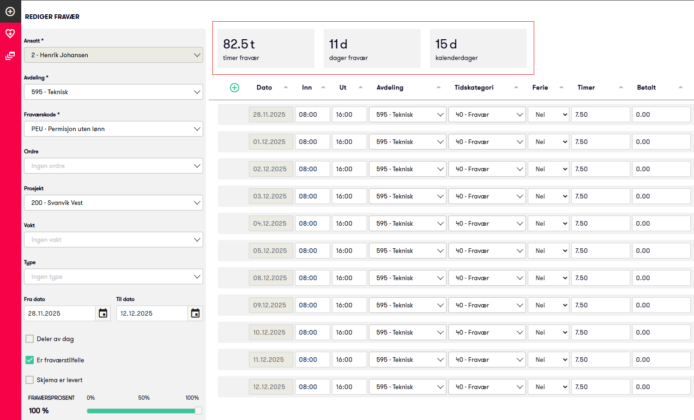Expand the Prosjekt dropdown with Svanvik Vest
Screen dimensions: 694x420
[x=113, y=203]
